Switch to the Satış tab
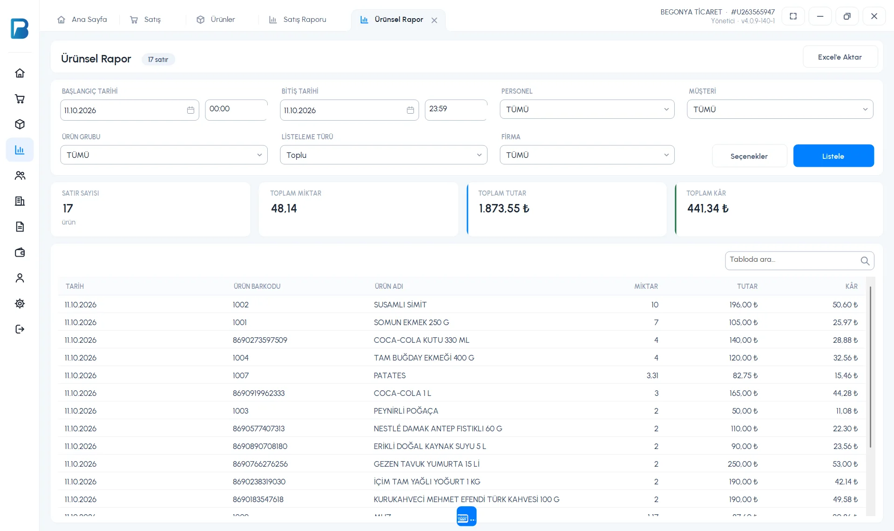Image resolution: width=894 pixels, height=531 pixels. point(145,20)
